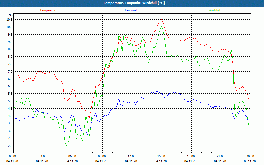
Task: Click the 09:00 time axis label
Action: click(102, 156)
